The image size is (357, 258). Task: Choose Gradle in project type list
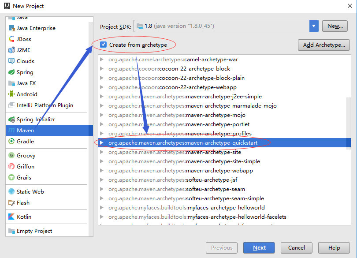(47, 141)
